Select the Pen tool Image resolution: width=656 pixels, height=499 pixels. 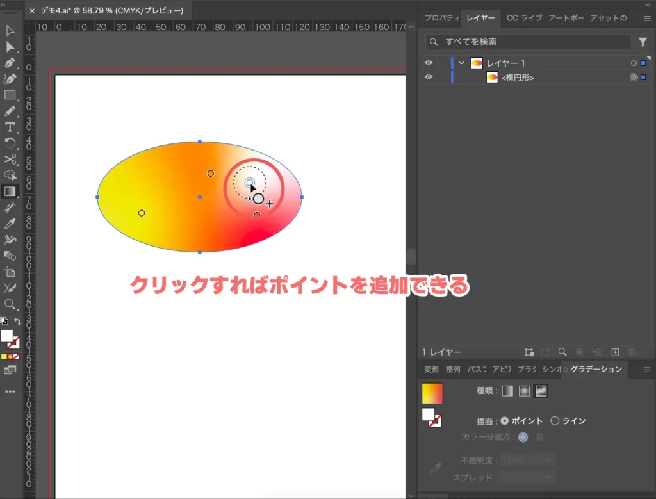tap(9, 62)
